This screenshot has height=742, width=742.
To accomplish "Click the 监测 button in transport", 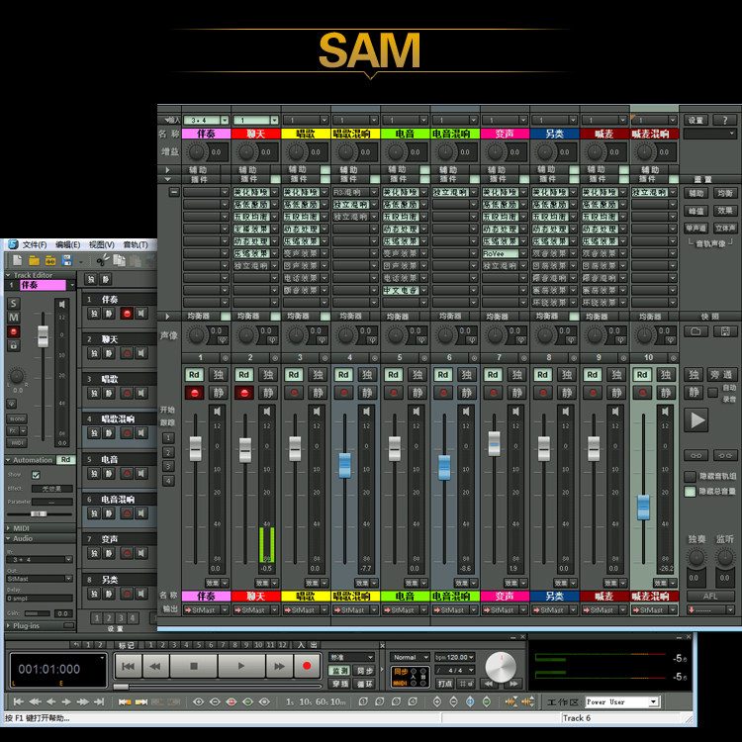I will click(x=339, y=671).
